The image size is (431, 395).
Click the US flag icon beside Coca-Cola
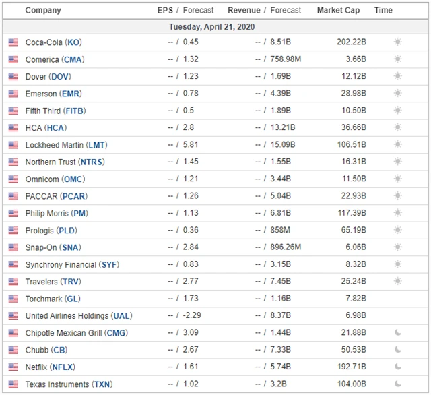(x=13, y=42)
